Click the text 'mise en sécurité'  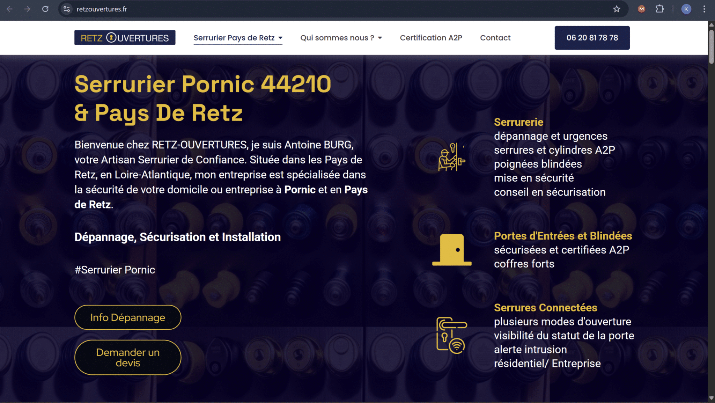534,178
